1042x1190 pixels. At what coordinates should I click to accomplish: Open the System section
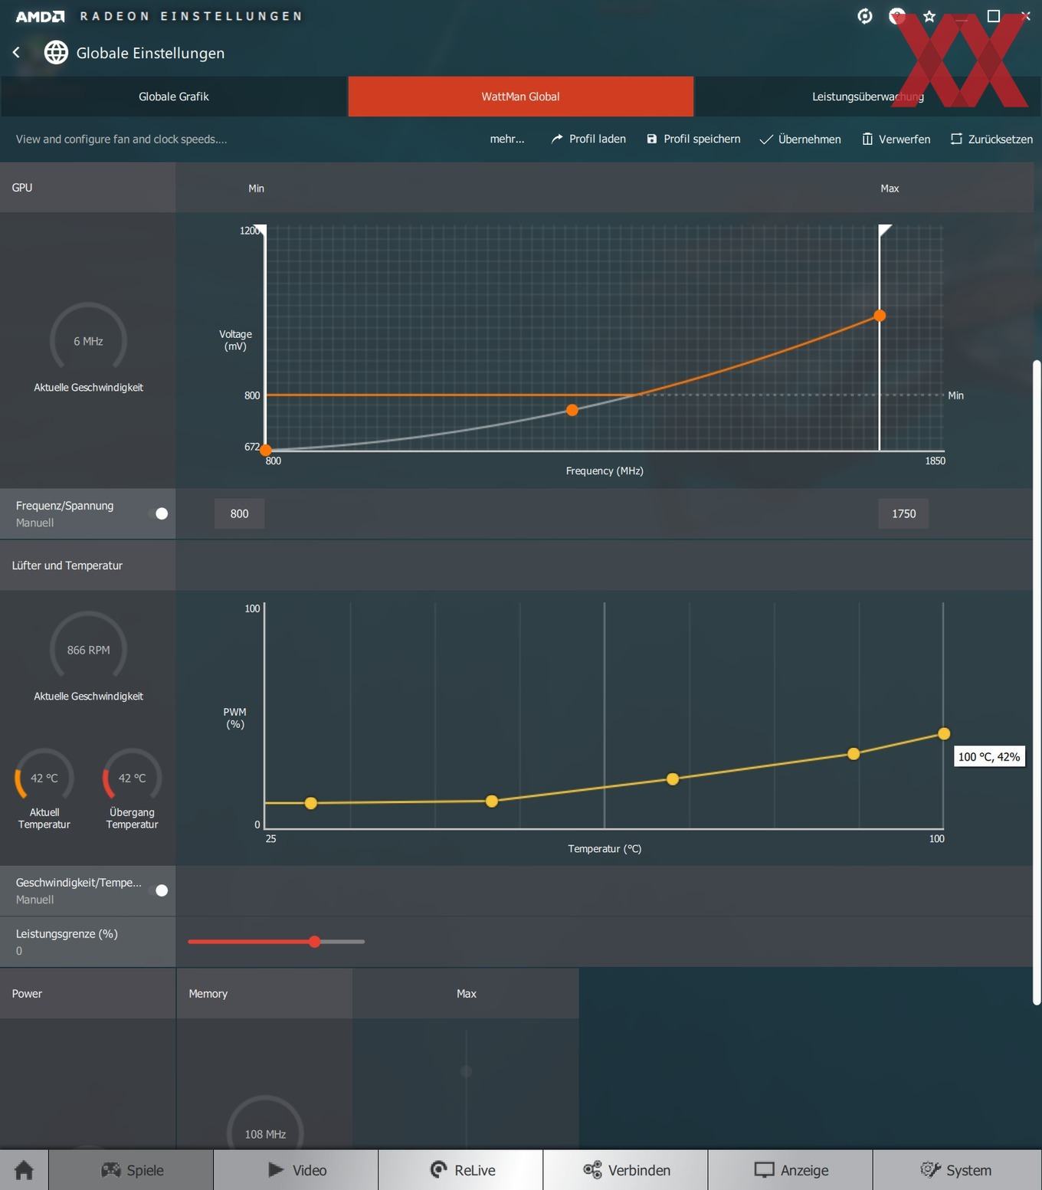coord(956,1170)
